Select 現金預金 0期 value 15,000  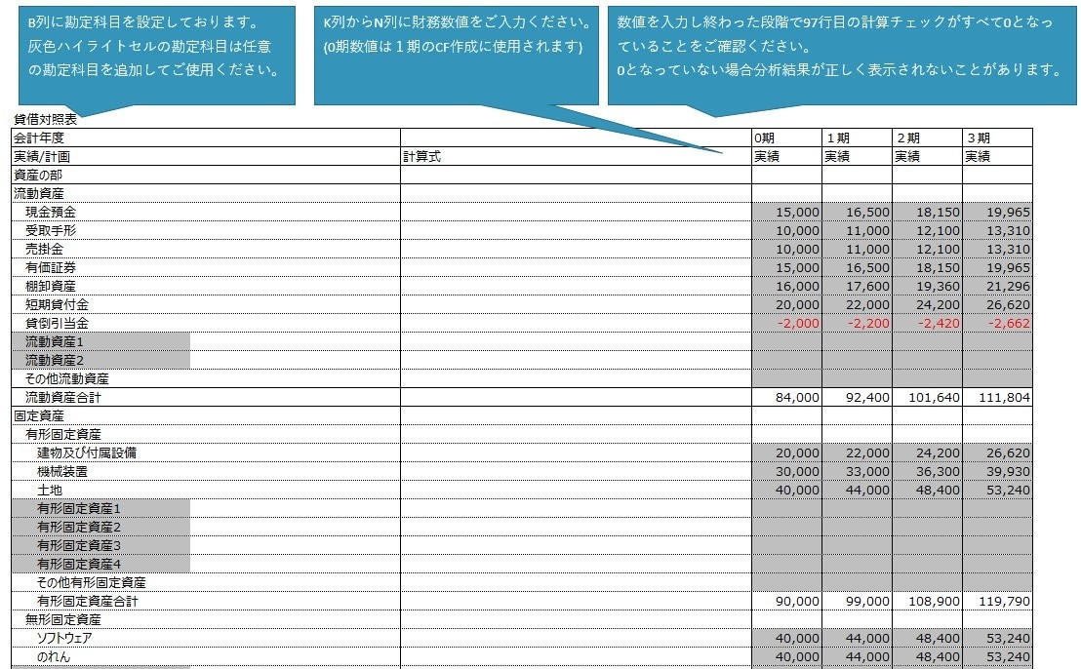pos(786,213)
